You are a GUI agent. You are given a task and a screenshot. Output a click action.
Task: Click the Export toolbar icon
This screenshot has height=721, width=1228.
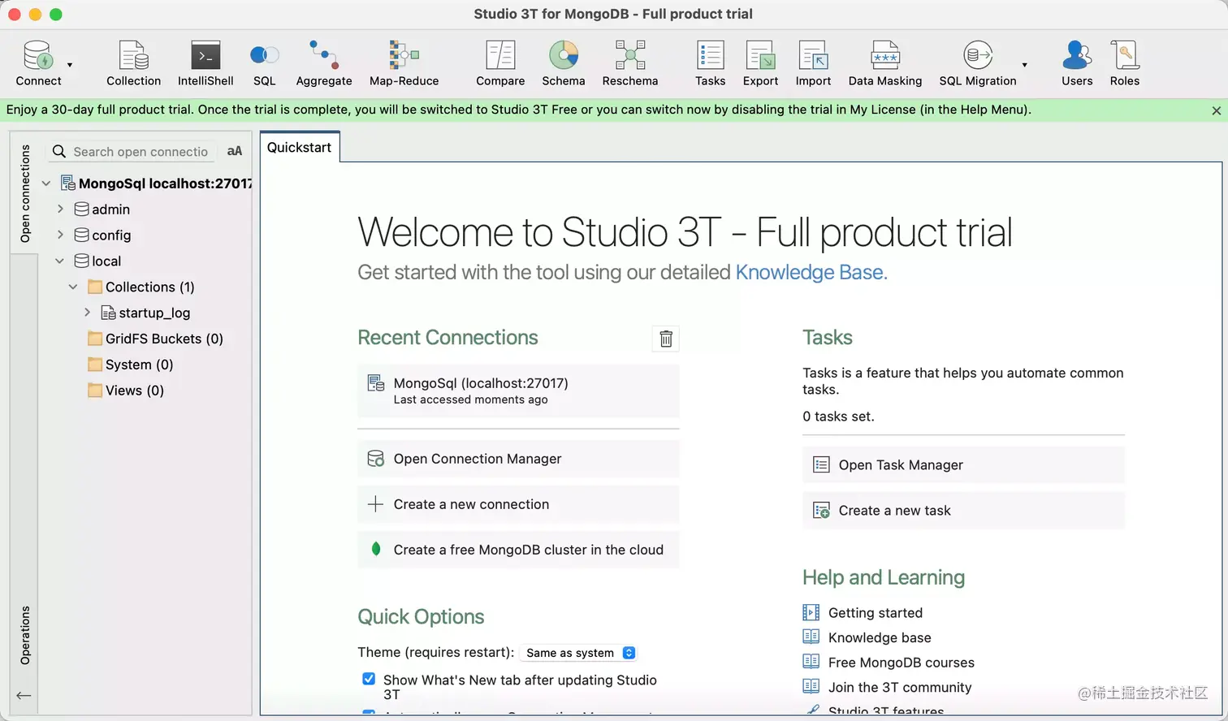[x=761, y=63]
